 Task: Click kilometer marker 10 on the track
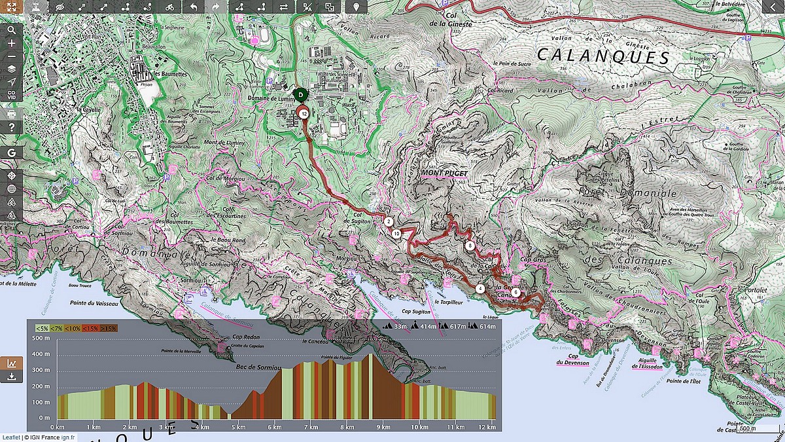click(x=397, y=233)
